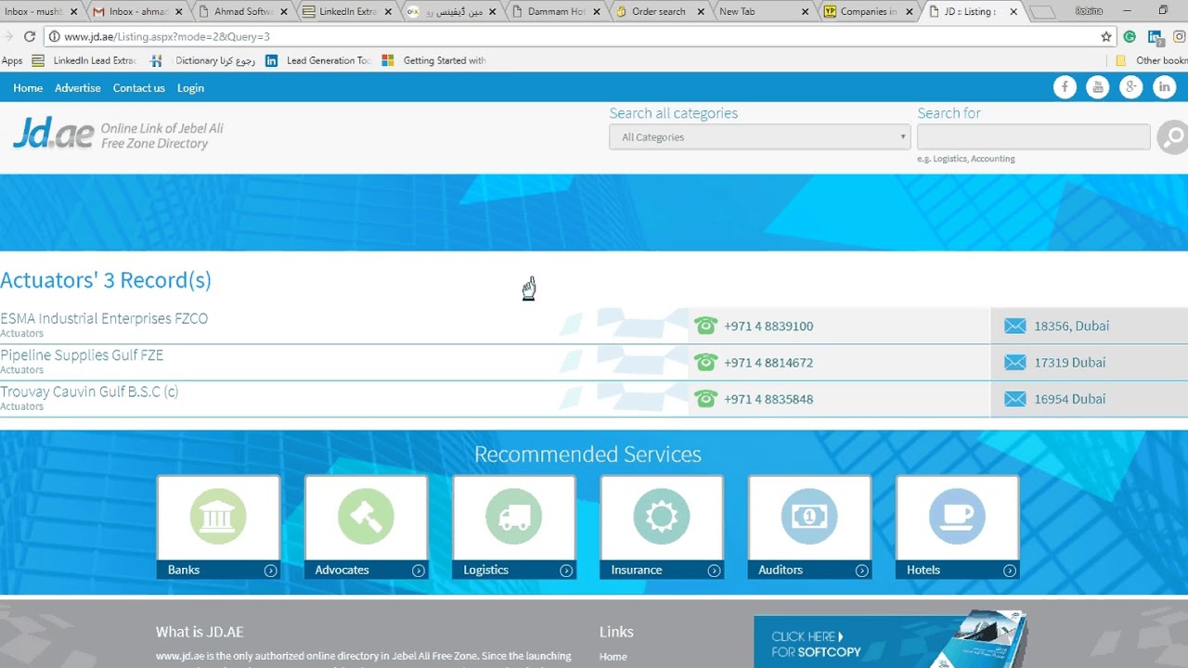Open the Insurance icon tile
This screenshot has height=668, width=1188.
(662, 517)
